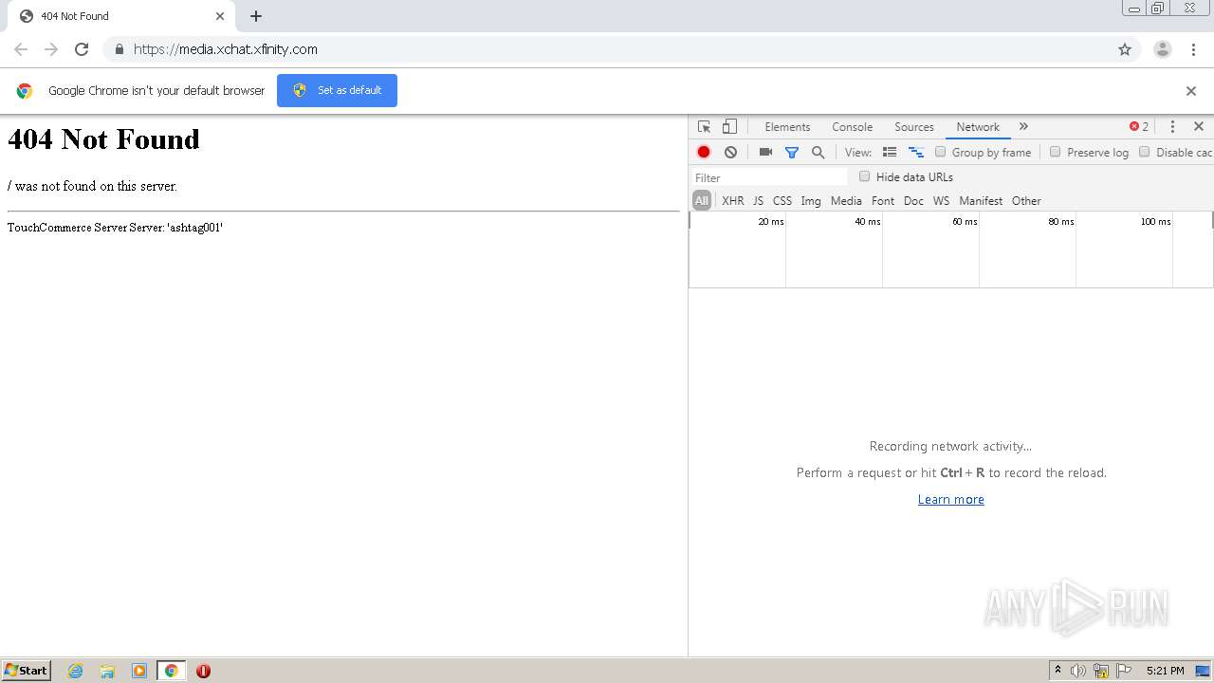The width and height of the screenshot is (1214, 683).
Task: Select the inspect element picker icon
Action: click(704, 126)
